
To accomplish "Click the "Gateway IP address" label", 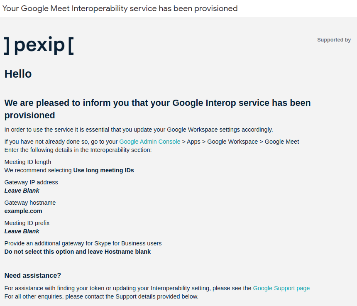I will click(31, 182).
